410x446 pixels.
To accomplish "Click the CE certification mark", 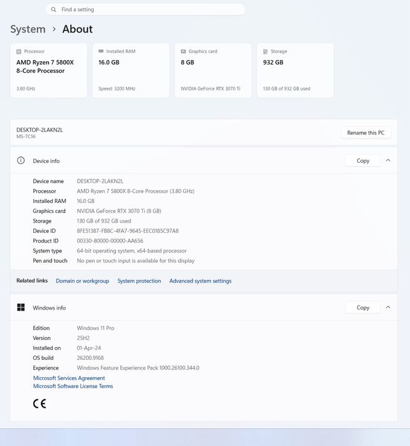I will pyautogui.click(x=40, y=404).
